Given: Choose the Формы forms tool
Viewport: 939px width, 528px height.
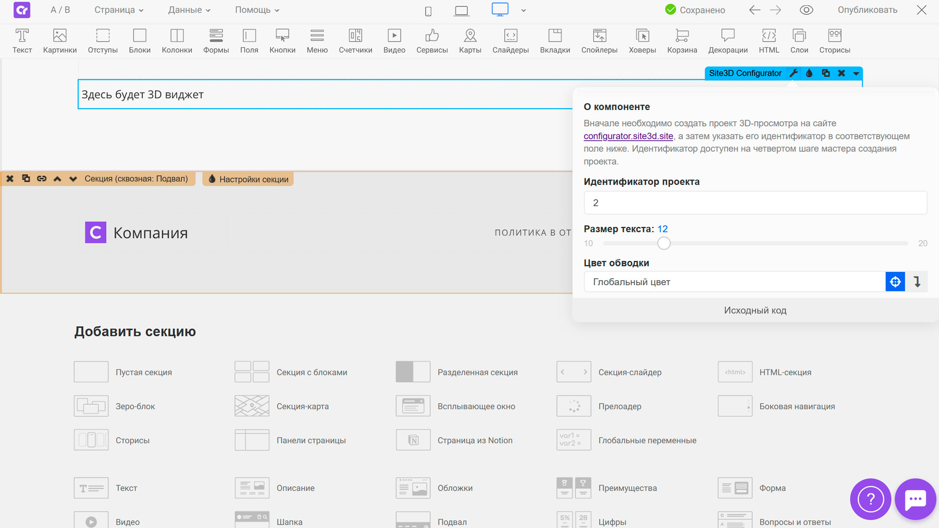Looking at the screenshot, I should point(216,41).
